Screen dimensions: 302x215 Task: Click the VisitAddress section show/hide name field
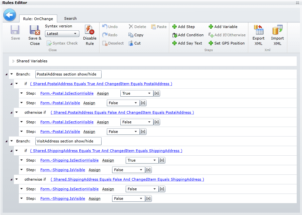[x=68, y=141]
